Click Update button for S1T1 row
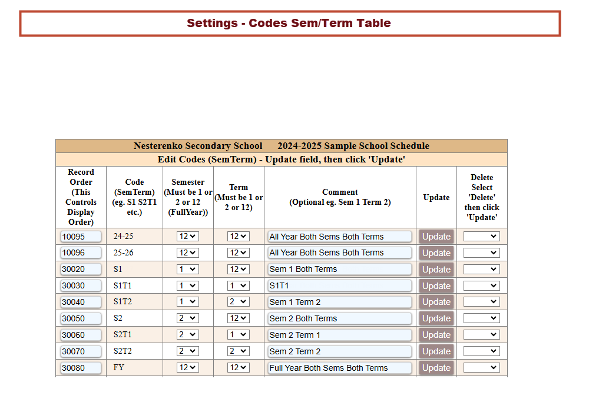589x412 pixels. (436, 286)
